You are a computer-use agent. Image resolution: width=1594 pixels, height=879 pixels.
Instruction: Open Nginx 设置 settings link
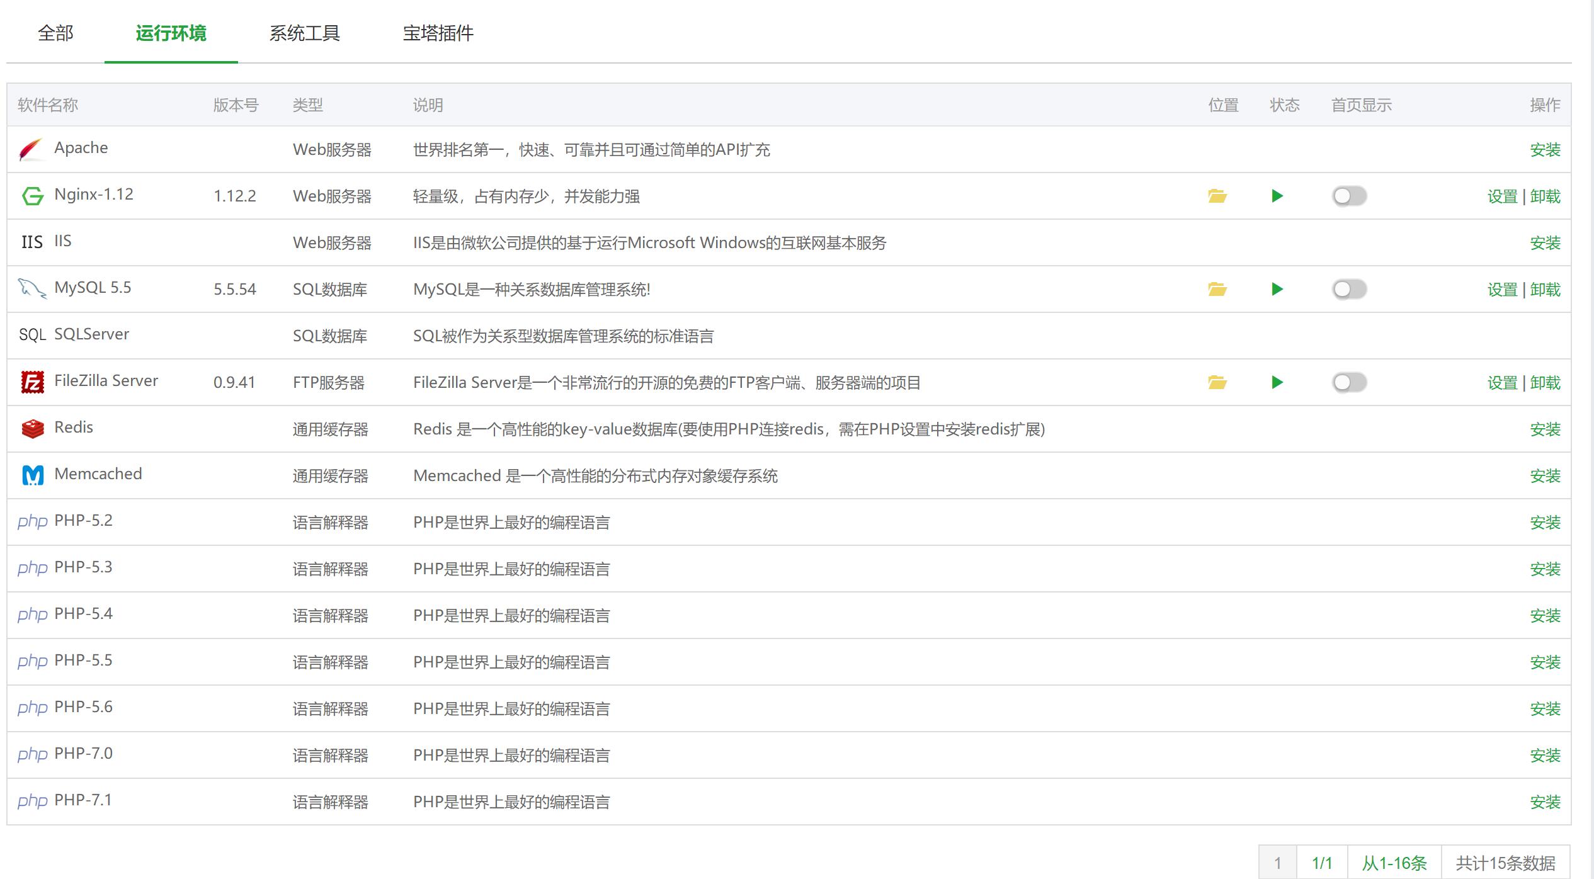tap(1503, 196)
